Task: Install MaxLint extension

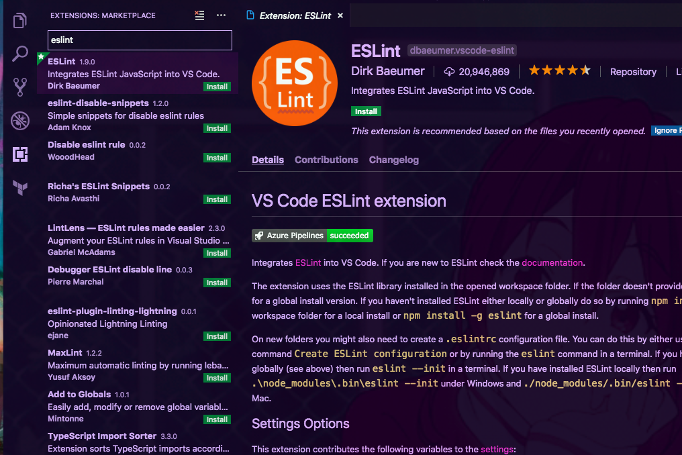Action: pyautogui.click(x=217, y=378)
